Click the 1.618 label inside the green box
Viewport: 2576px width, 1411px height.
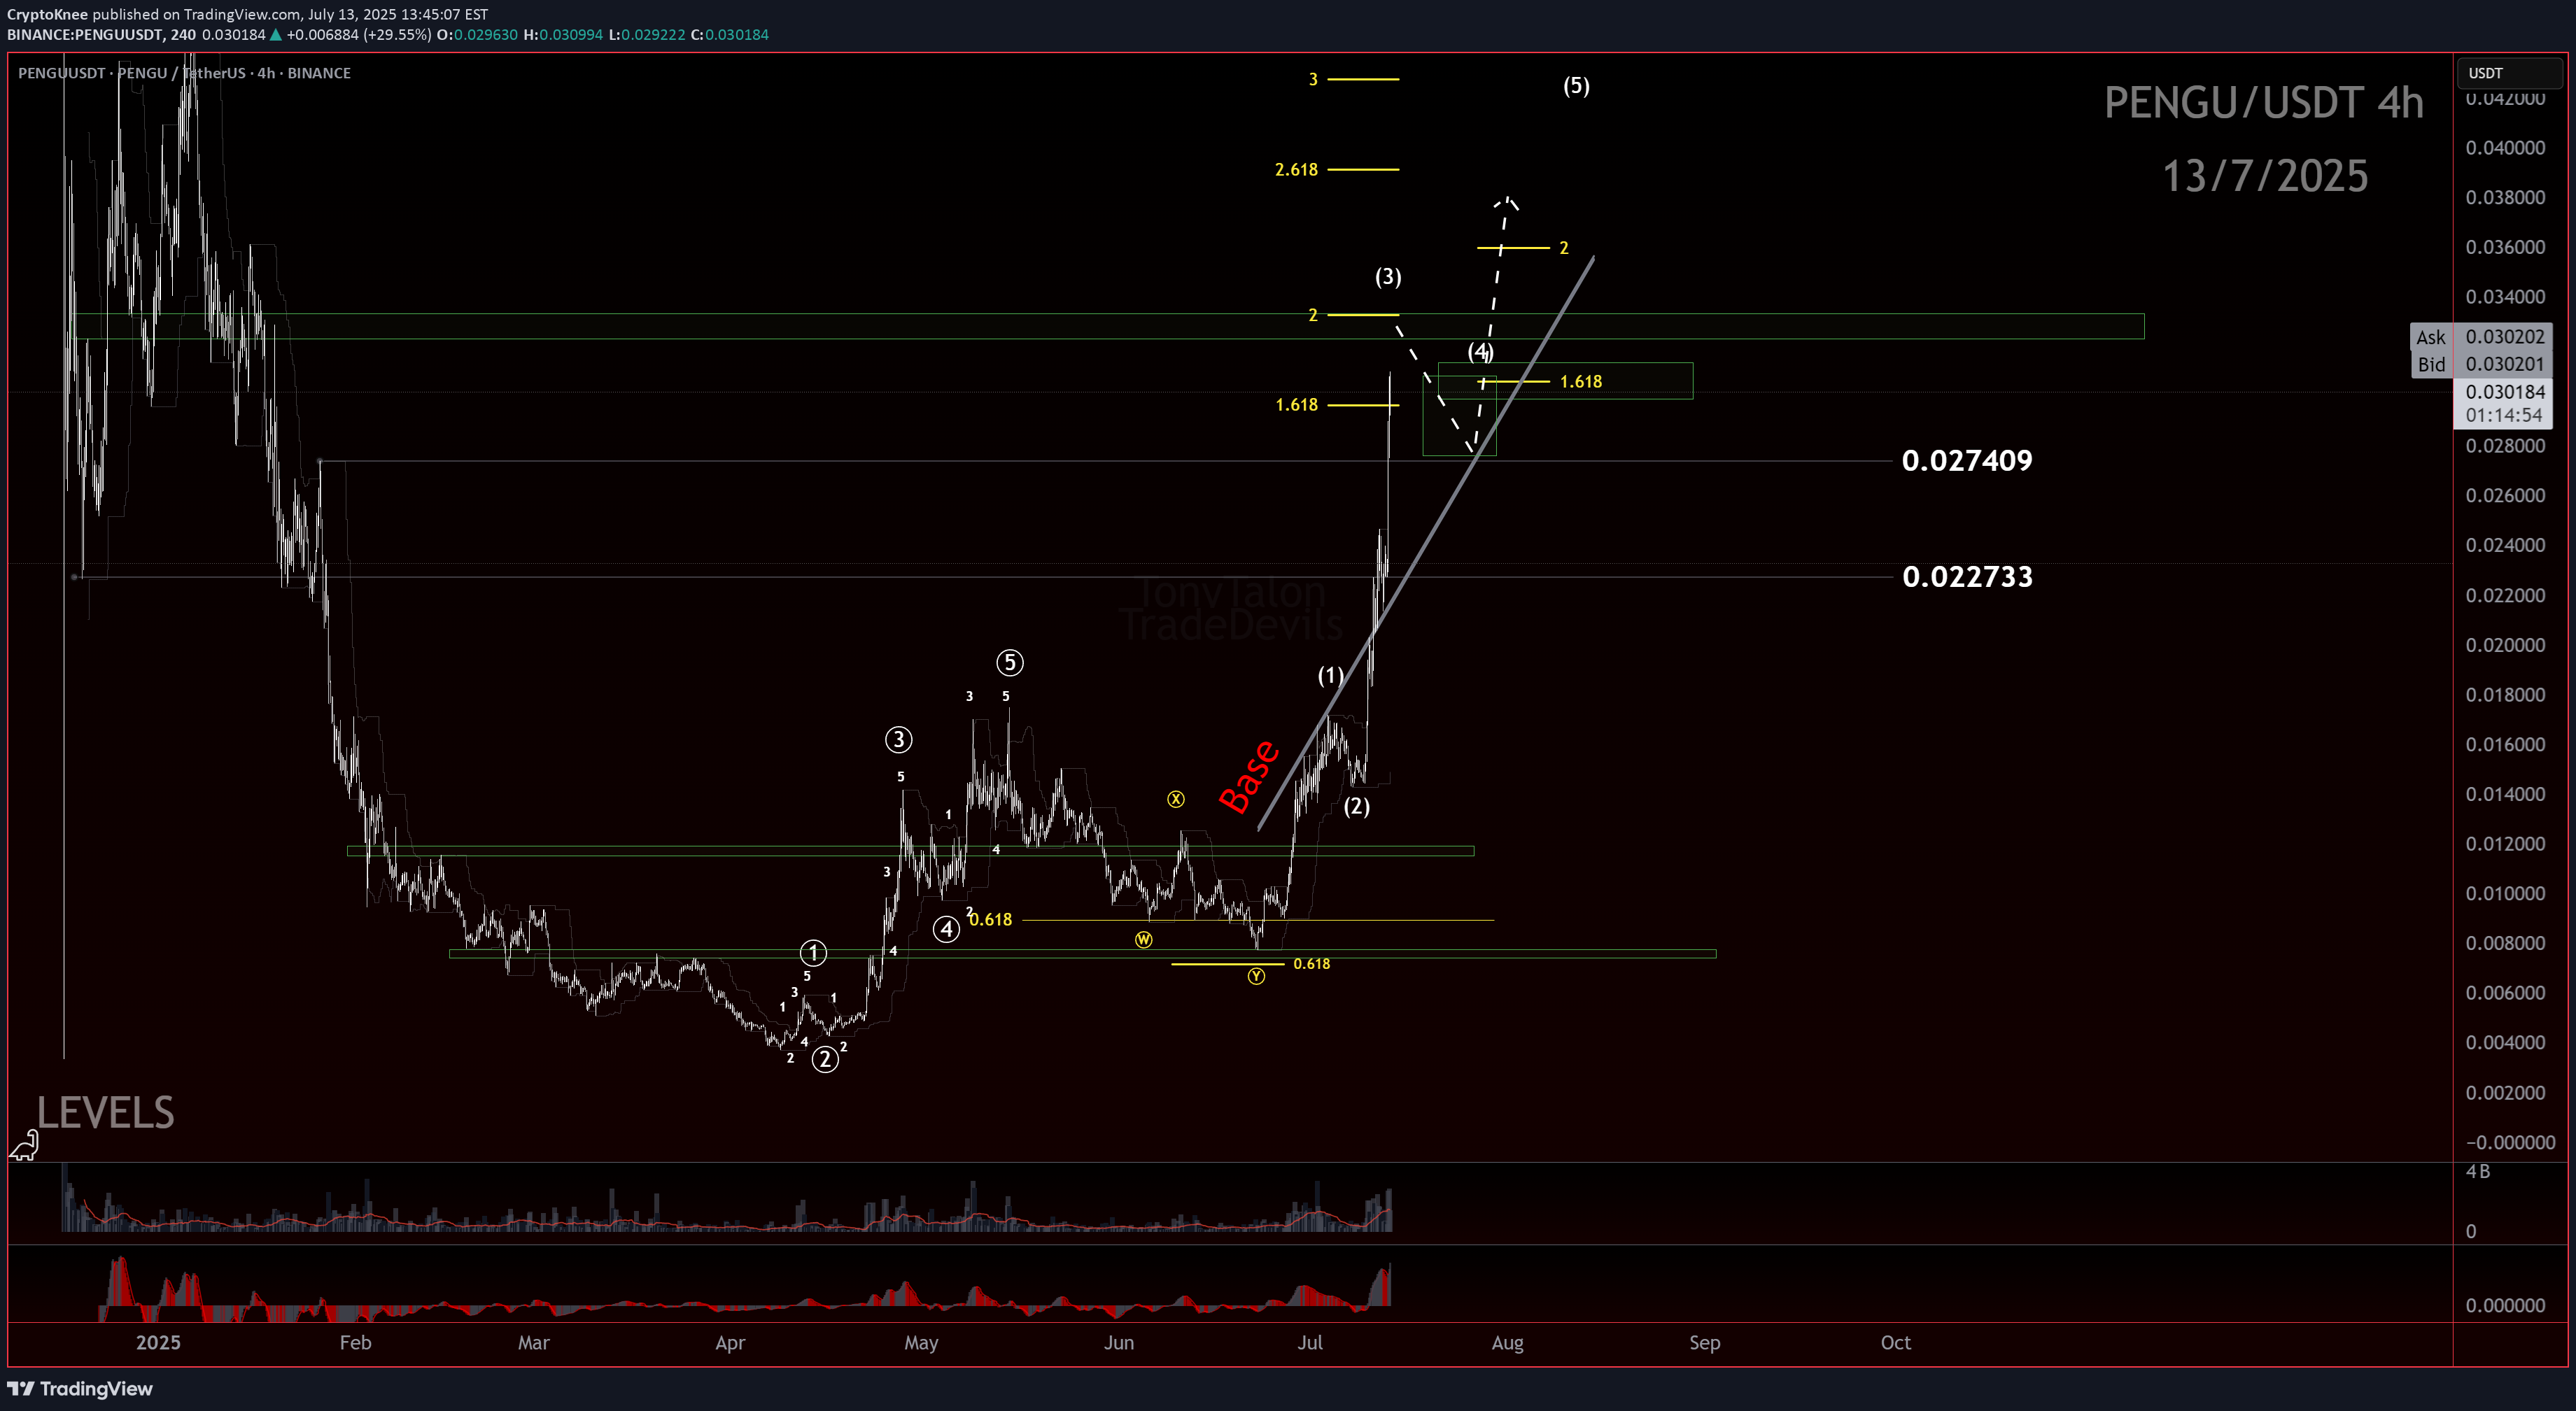tap(1581, 382)
